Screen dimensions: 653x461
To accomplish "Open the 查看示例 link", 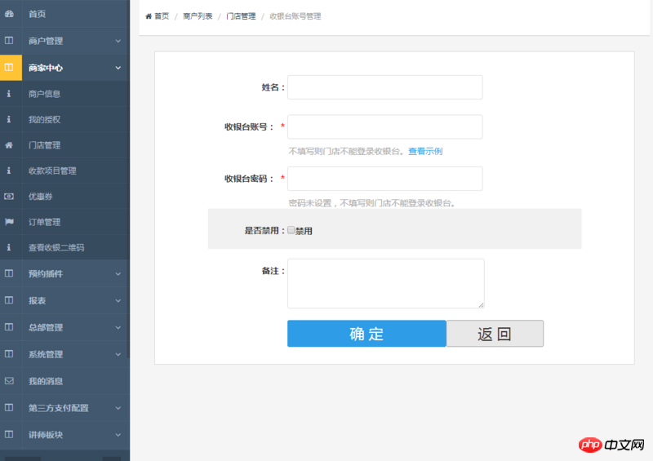I will click(425, 151).
